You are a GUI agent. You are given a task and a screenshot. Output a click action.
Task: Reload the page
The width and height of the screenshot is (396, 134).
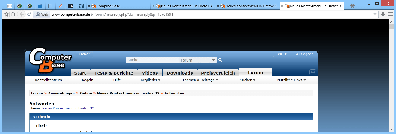pos(29,14)
